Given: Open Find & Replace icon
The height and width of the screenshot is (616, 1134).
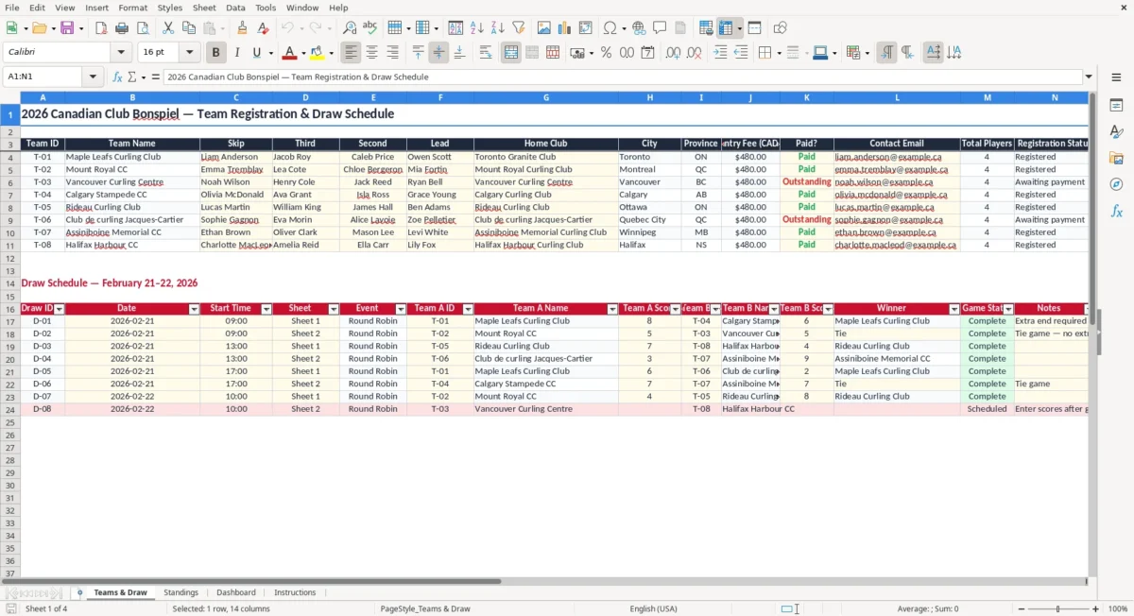Looking at the screenshot, I should [x=350, y=28].
